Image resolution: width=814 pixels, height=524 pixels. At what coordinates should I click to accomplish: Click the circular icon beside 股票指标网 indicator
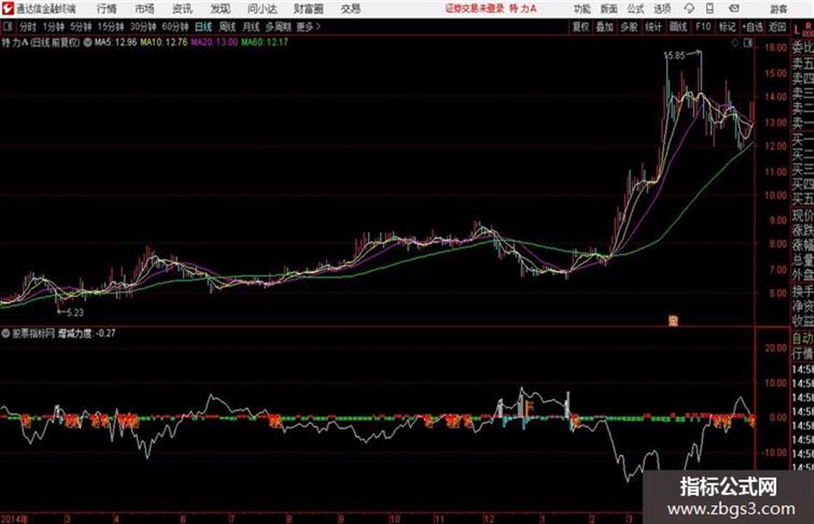[6, 333]
